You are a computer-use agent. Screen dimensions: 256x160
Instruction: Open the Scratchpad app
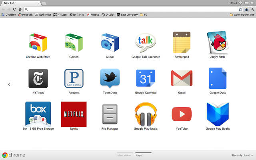(x=182, y=42)
